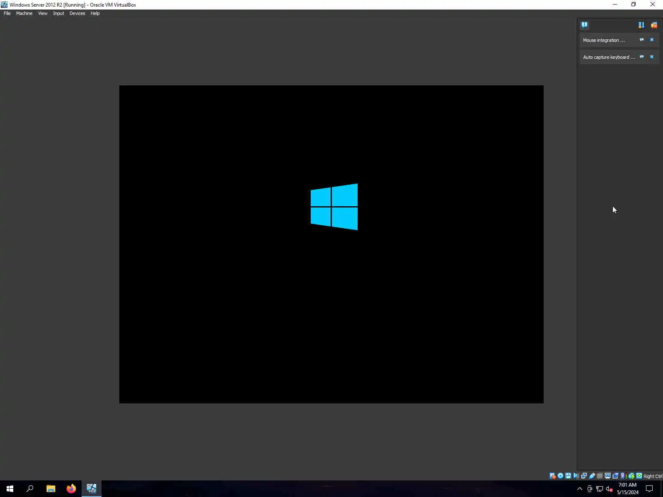Open File Explorer from the taskbar
The width and height of the screenshot is (663, 497).
coord(51,489)
